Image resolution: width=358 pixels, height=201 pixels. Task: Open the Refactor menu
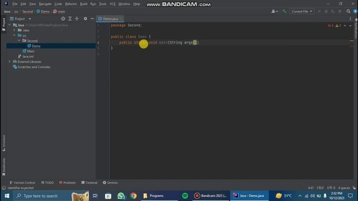click(71, 4)
